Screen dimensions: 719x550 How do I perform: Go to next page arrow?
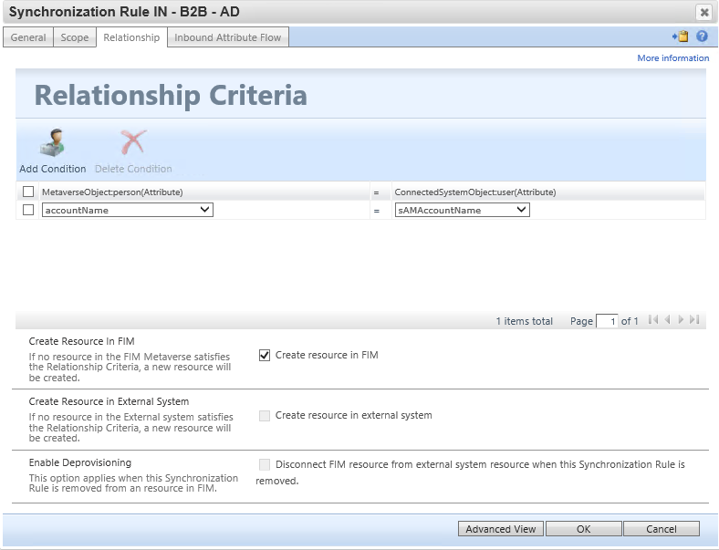(x=681, y=320)
